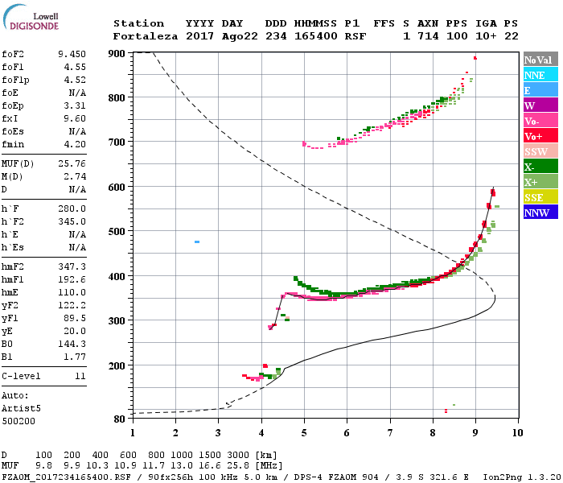Select the Vo- pink legend swatch

(x=540, y=121)
